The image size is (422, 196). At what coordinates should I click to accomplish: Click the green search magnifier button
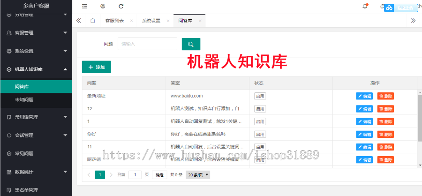[191, 44]
